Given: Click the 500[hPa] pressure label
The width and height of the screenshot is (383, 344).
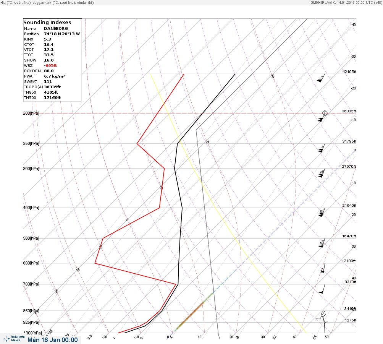Looking at the screenshot, I should coord(31,239).
